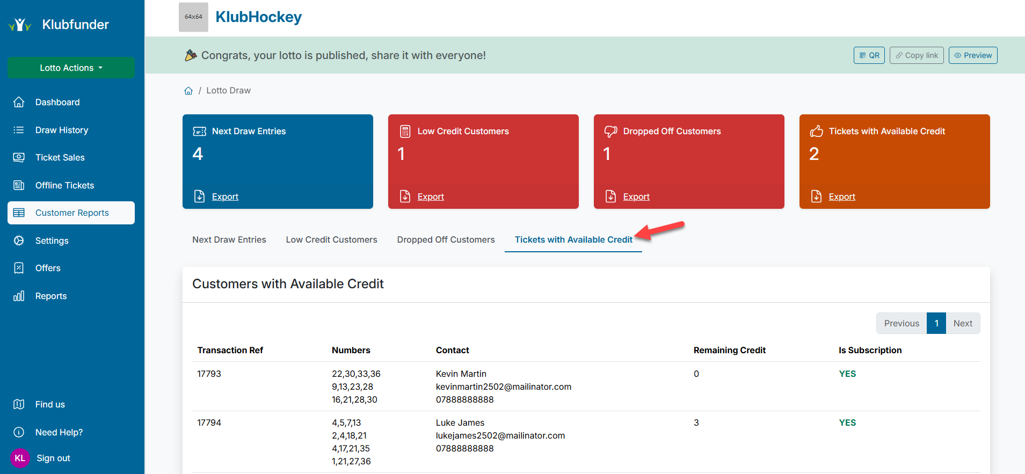Export Tickets with Available Credit report
1025x474 pixels.
click(x=841, y=197)
